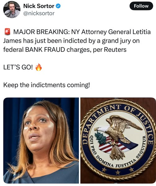Click the blue verified checkmark badge

click(x=58, y=6)
